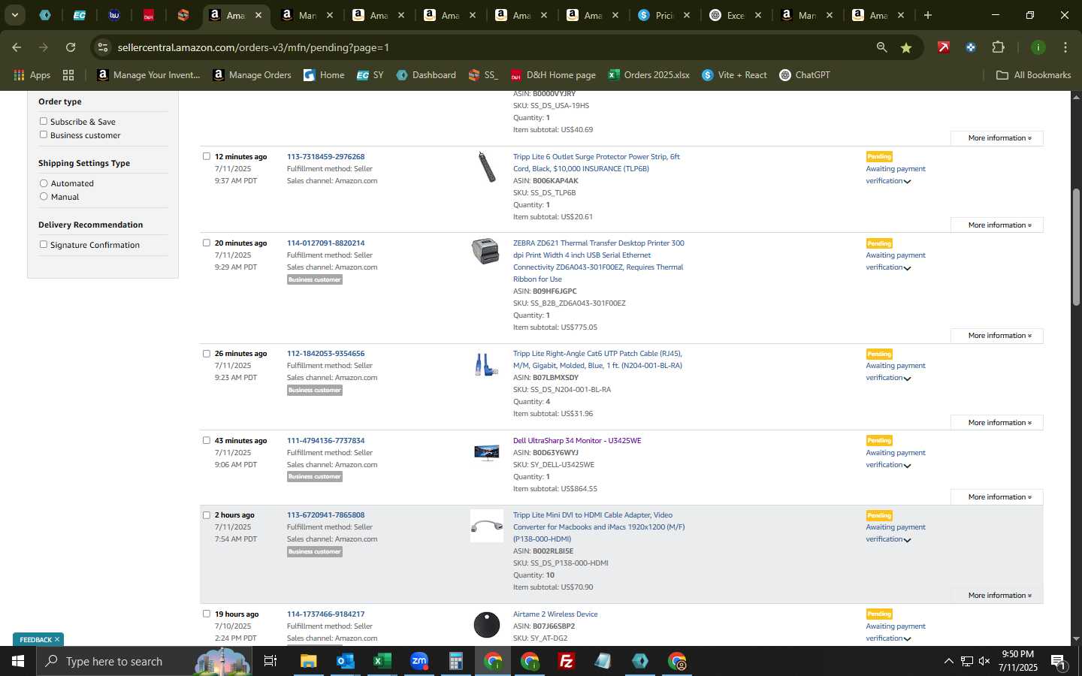
Task: Open the tab search dropdown arrow
Action: coord(14,15)
